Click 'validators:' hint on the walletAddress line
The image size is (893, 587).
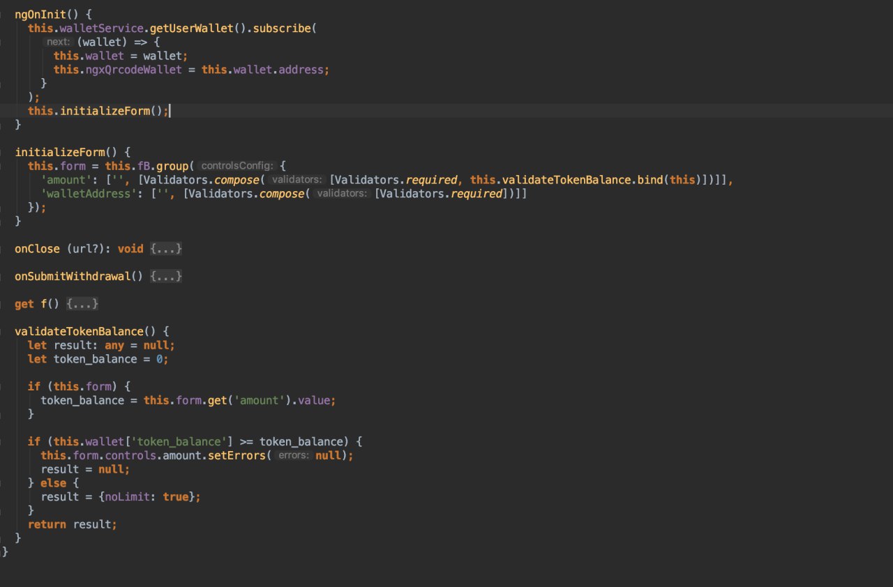[x=341, y=194]
